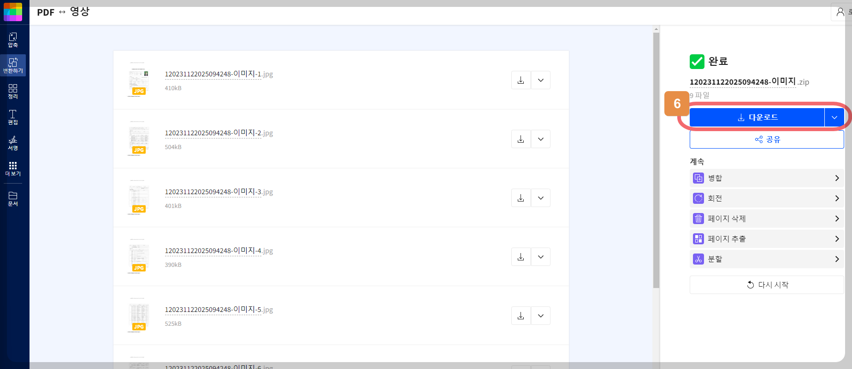Open the 서명 sign tool icon
Image resolution: width=852 pixels, height=369 pixels.
(x=13, y=143)
